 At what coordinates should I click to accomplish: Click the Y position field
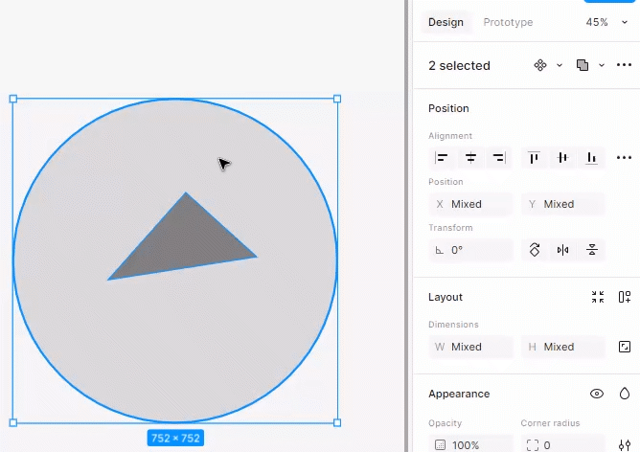click(562, 204)
